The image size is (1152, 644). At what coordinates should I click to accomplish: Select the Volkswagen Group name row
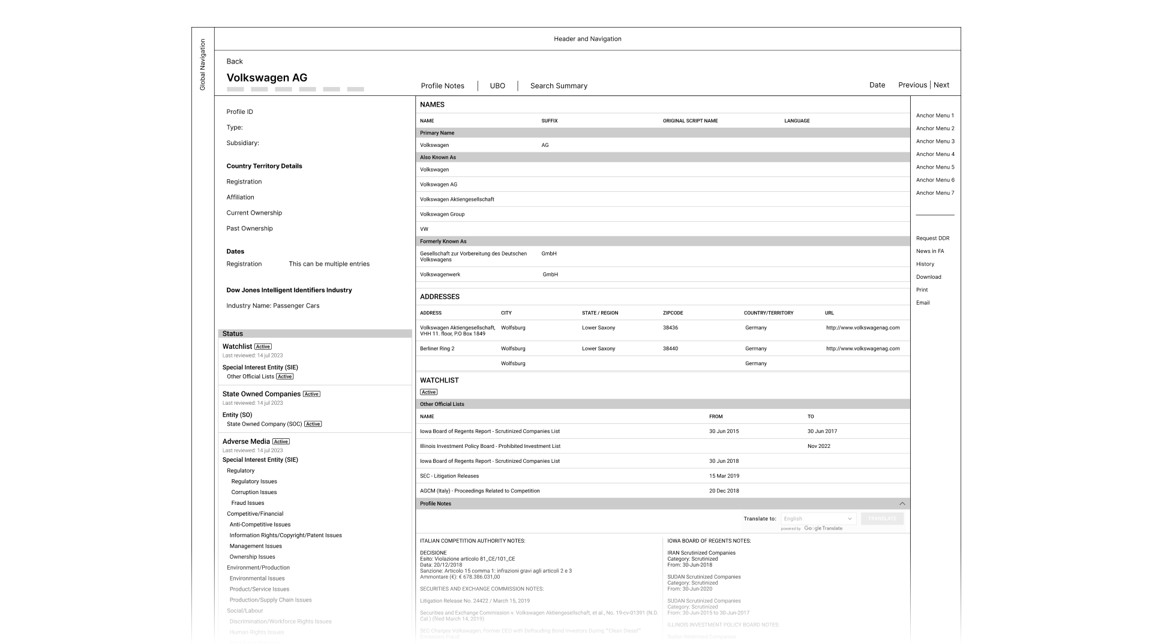pyautogui.click(x=663, y=214)
